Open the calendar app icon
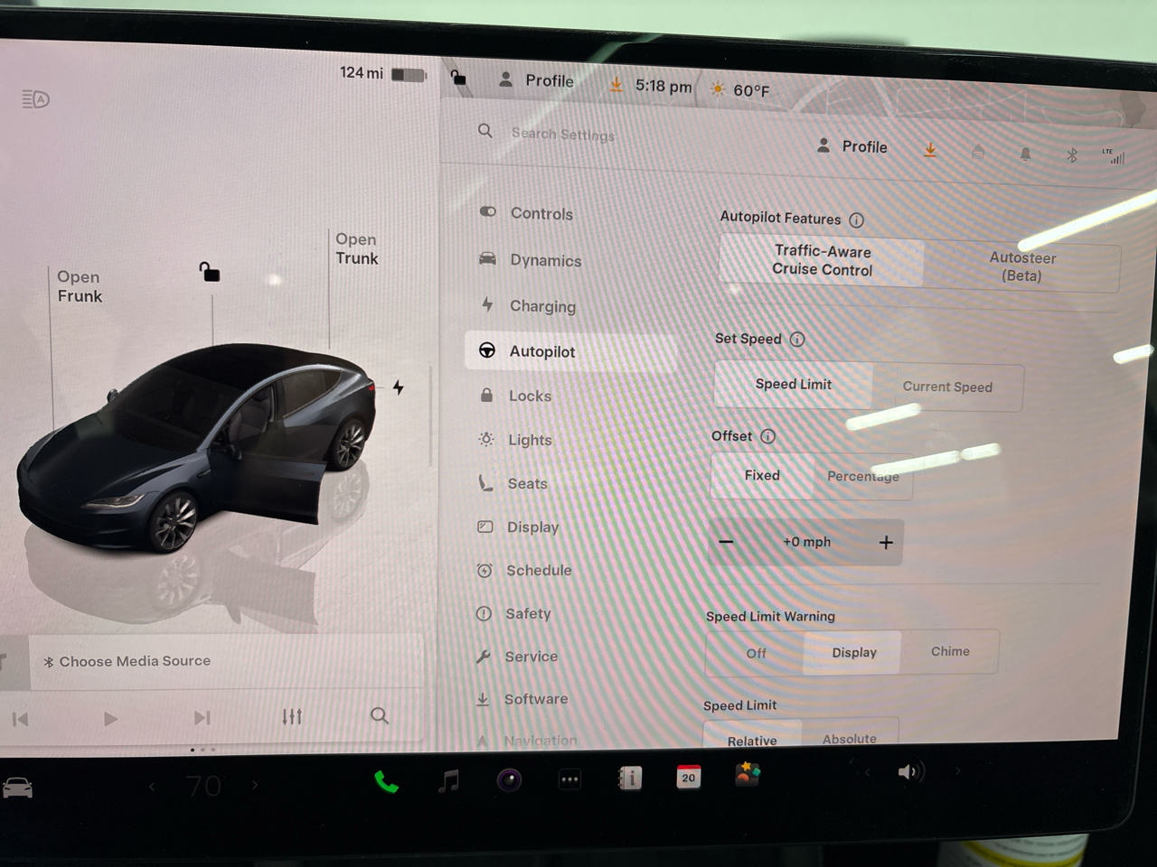 [689, 777]
